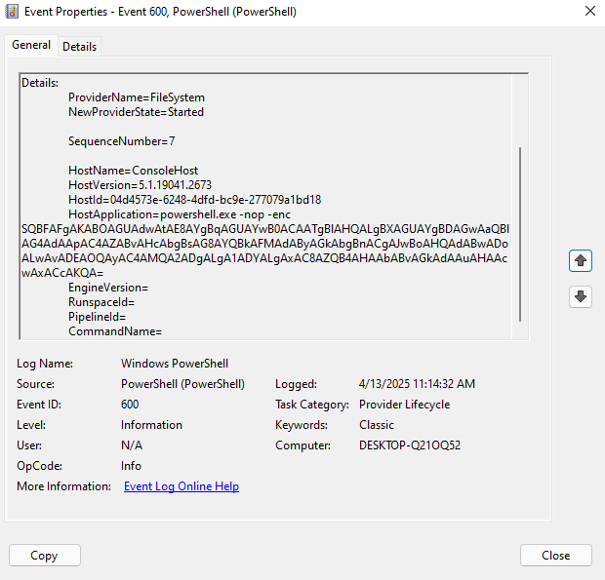Click the PipelineId= line
Screen dimensions: 605x580
pyautogui.click(x=98, y=317)
